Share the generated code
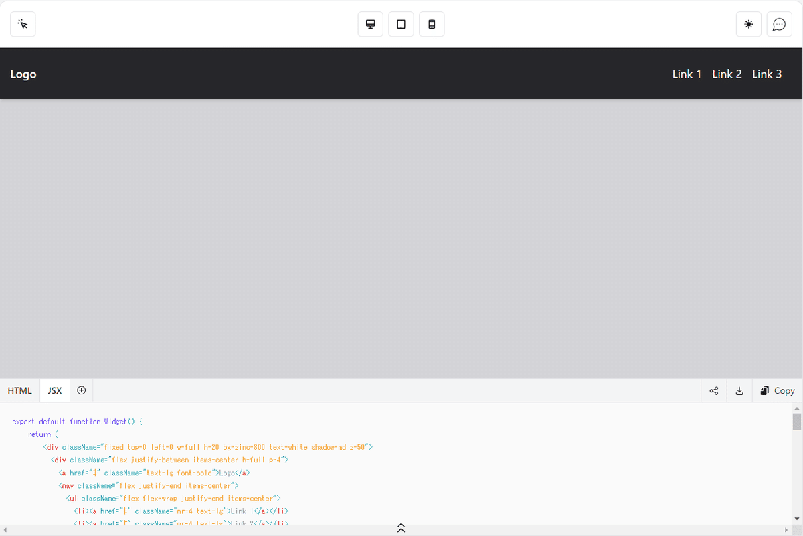 click(x=713, y=390)
